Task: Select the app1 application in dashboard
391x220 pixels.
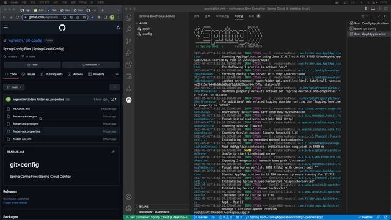Action: coord(146,29)
